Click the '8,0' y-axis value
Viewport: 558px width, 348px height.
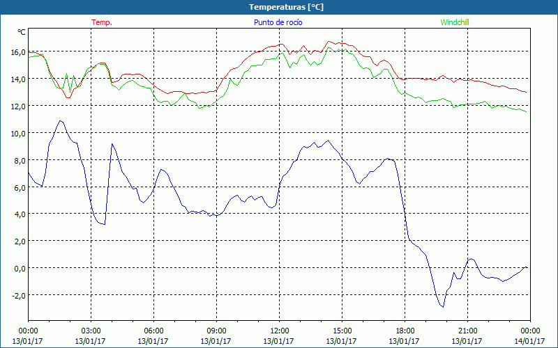click(20, 161)
